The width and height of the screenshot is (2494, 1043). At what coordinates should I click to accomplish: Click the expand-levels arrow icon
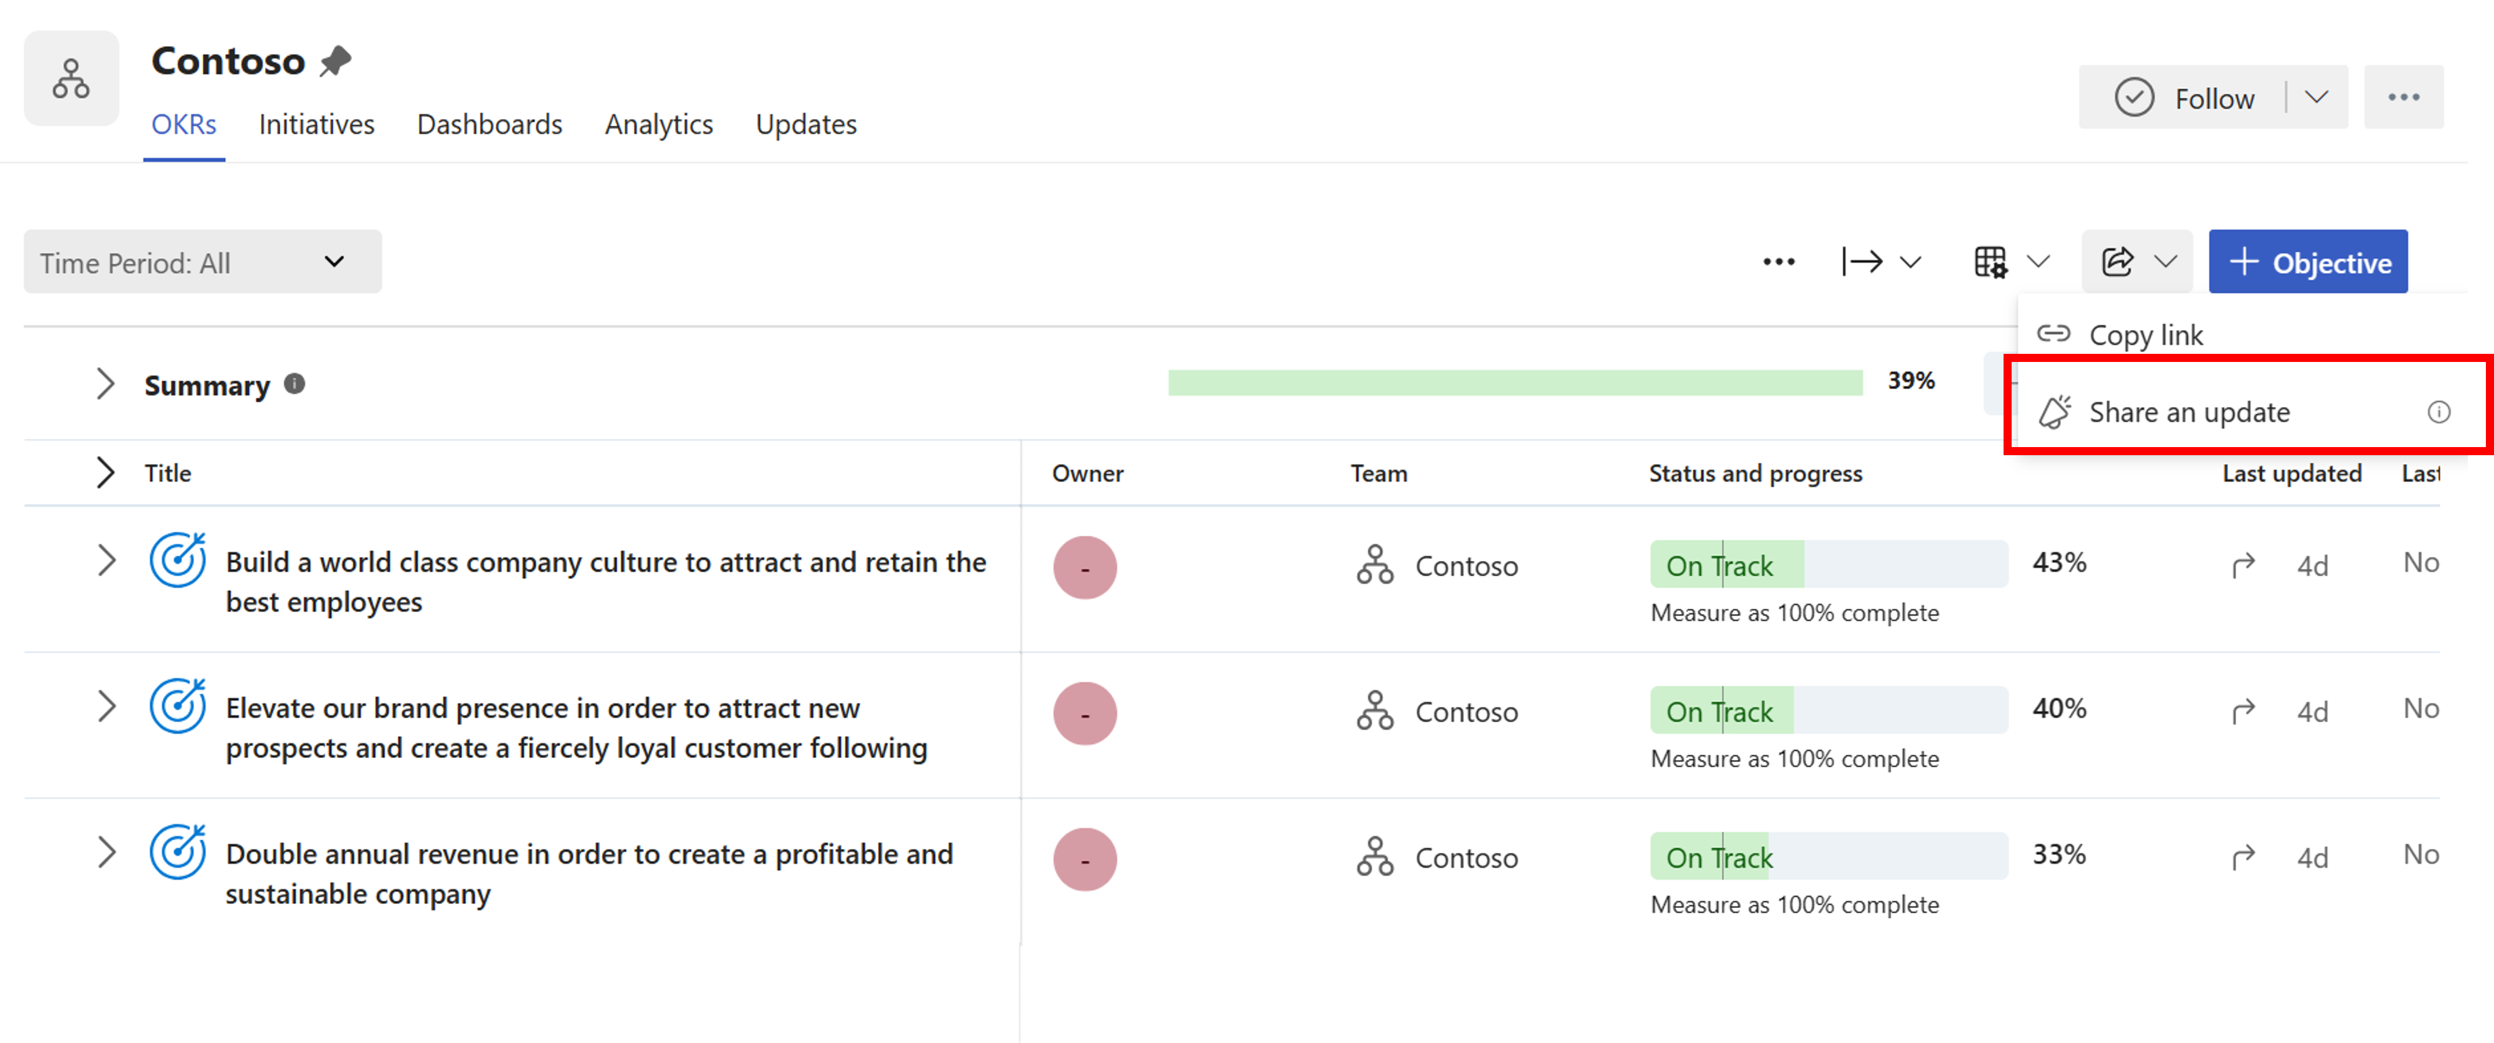[x=1862, y=262]
